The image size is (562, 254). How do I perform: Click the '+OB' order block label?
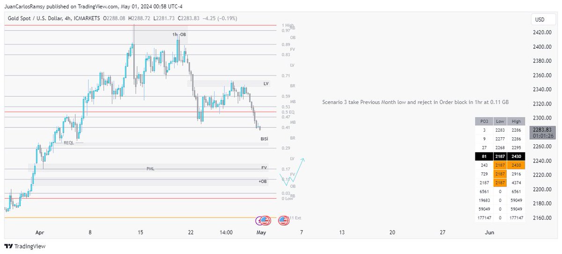262,181
